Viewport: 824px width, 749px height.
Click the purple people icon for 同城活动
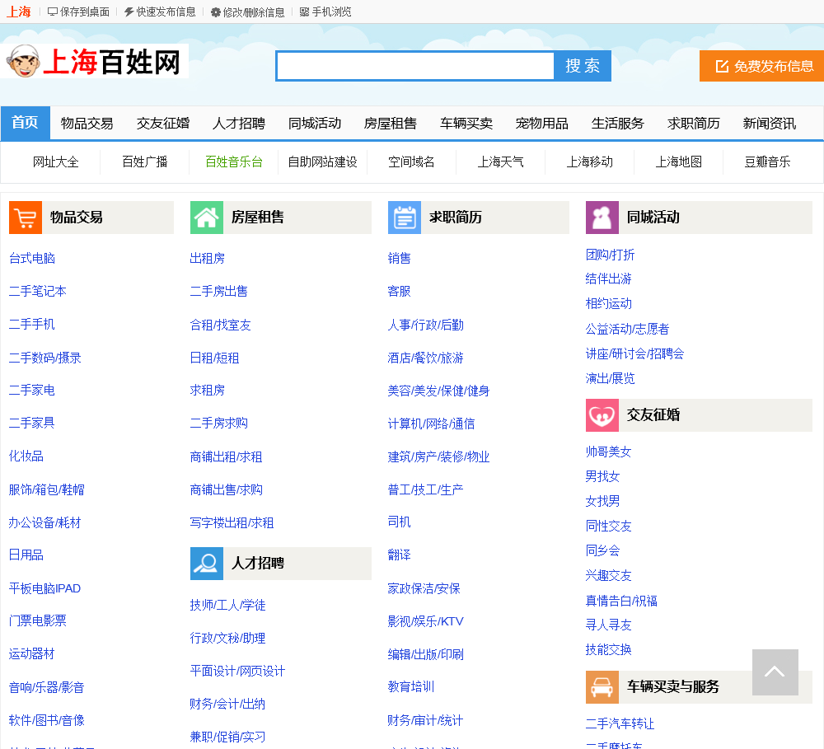point(602,218)
